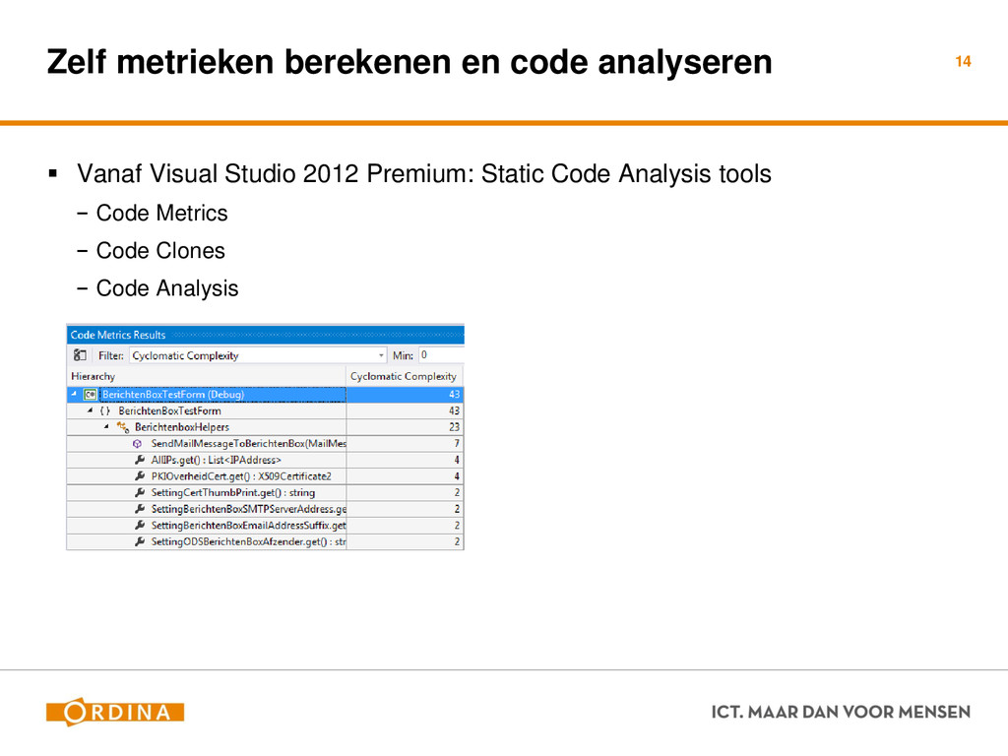Click the Min: label
Viewport: 1008px width, 756px height.
pos(403,355)
